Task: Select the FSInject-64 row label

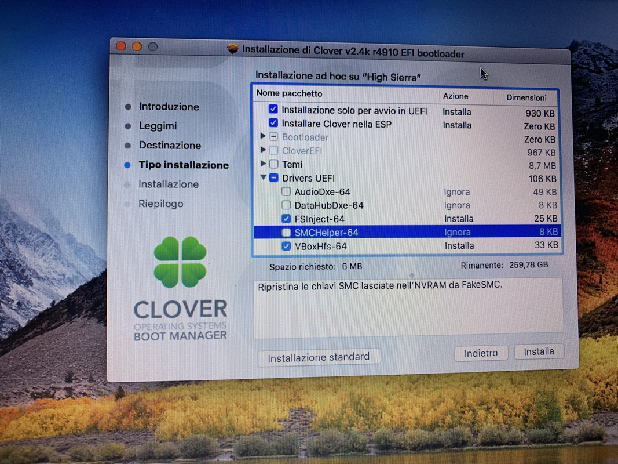Action: pyautogui.click(x=320, y=219)
